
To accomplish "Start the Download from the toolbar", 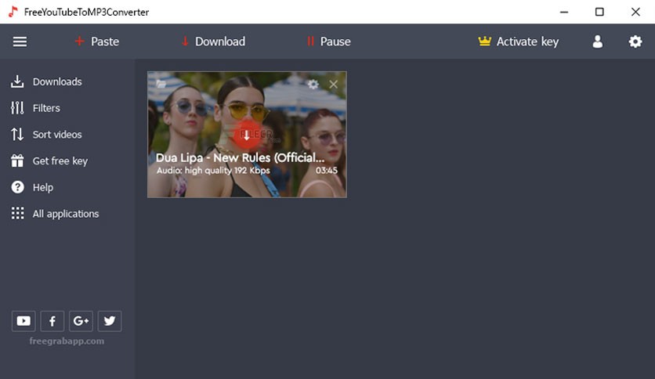I will [213, 42].
